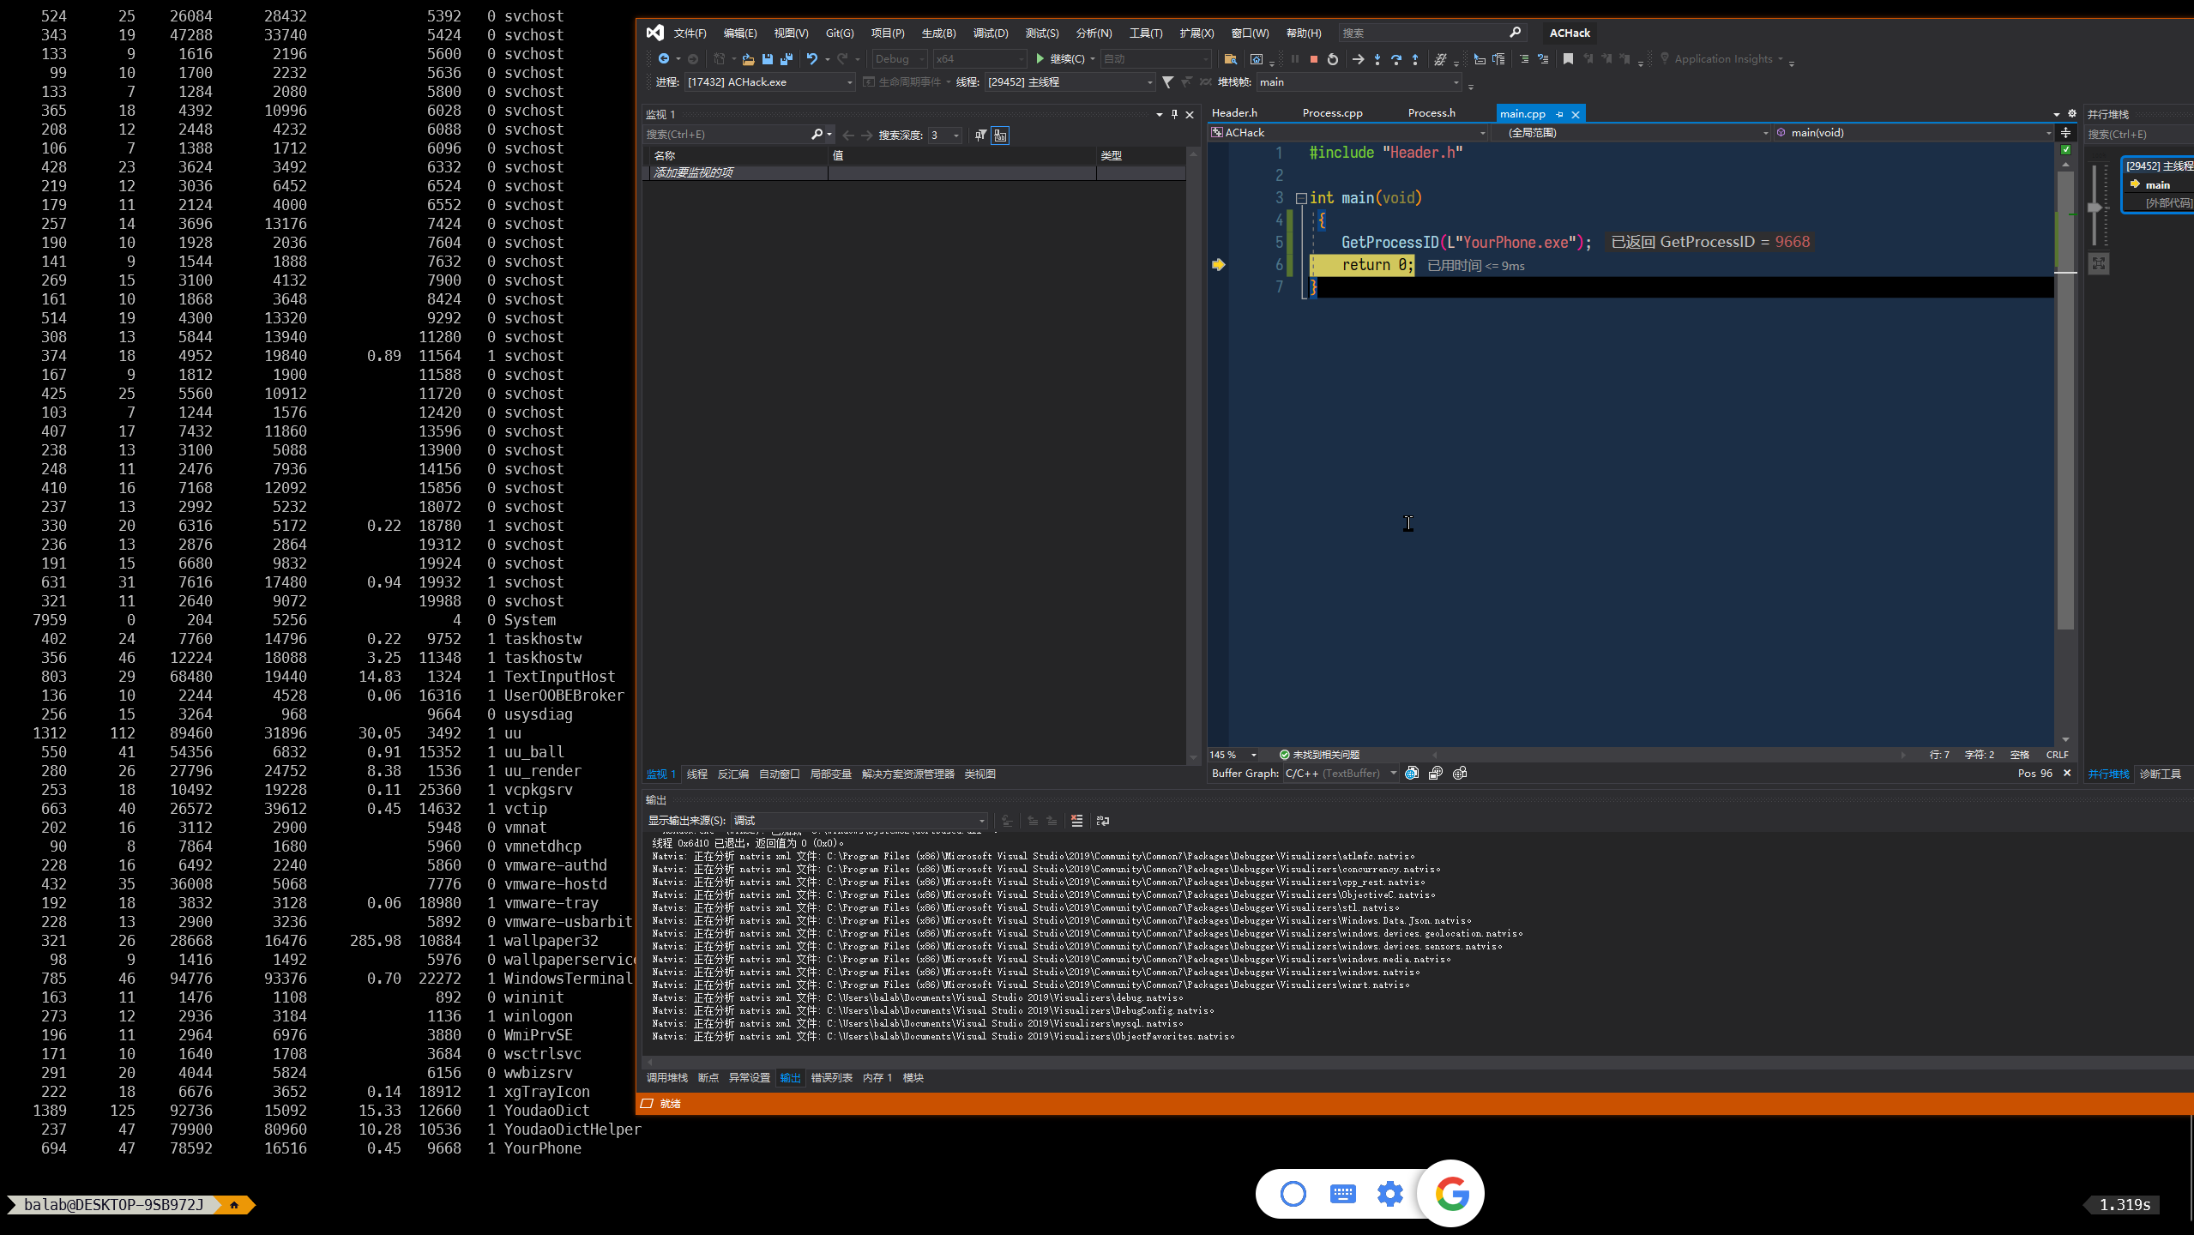
Task: Switch to the Process.cpp tab
Action: click(x=1332, y=113)
